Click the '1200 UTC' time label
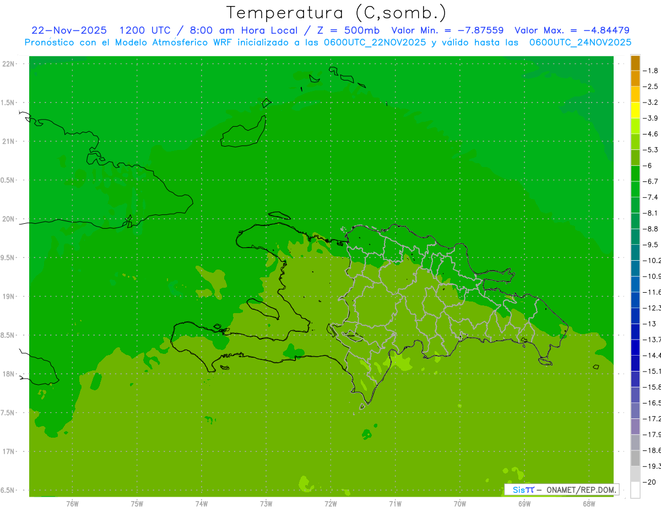 pyautogui.click(x=144, y=30)
